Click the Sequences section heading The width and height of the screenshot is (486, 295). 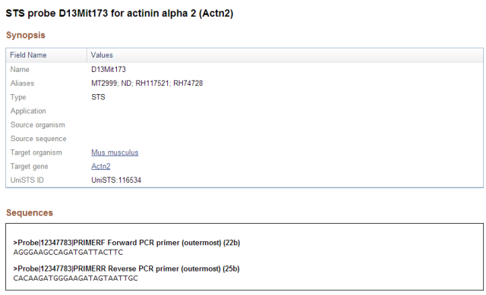coord(30,212)
